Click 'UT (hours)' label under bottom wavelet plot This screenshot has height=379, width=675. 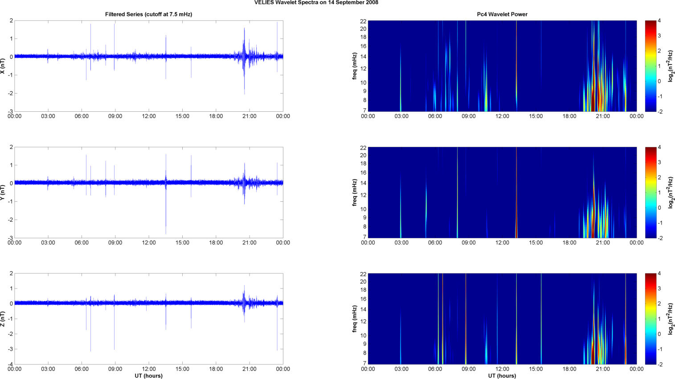502,376
